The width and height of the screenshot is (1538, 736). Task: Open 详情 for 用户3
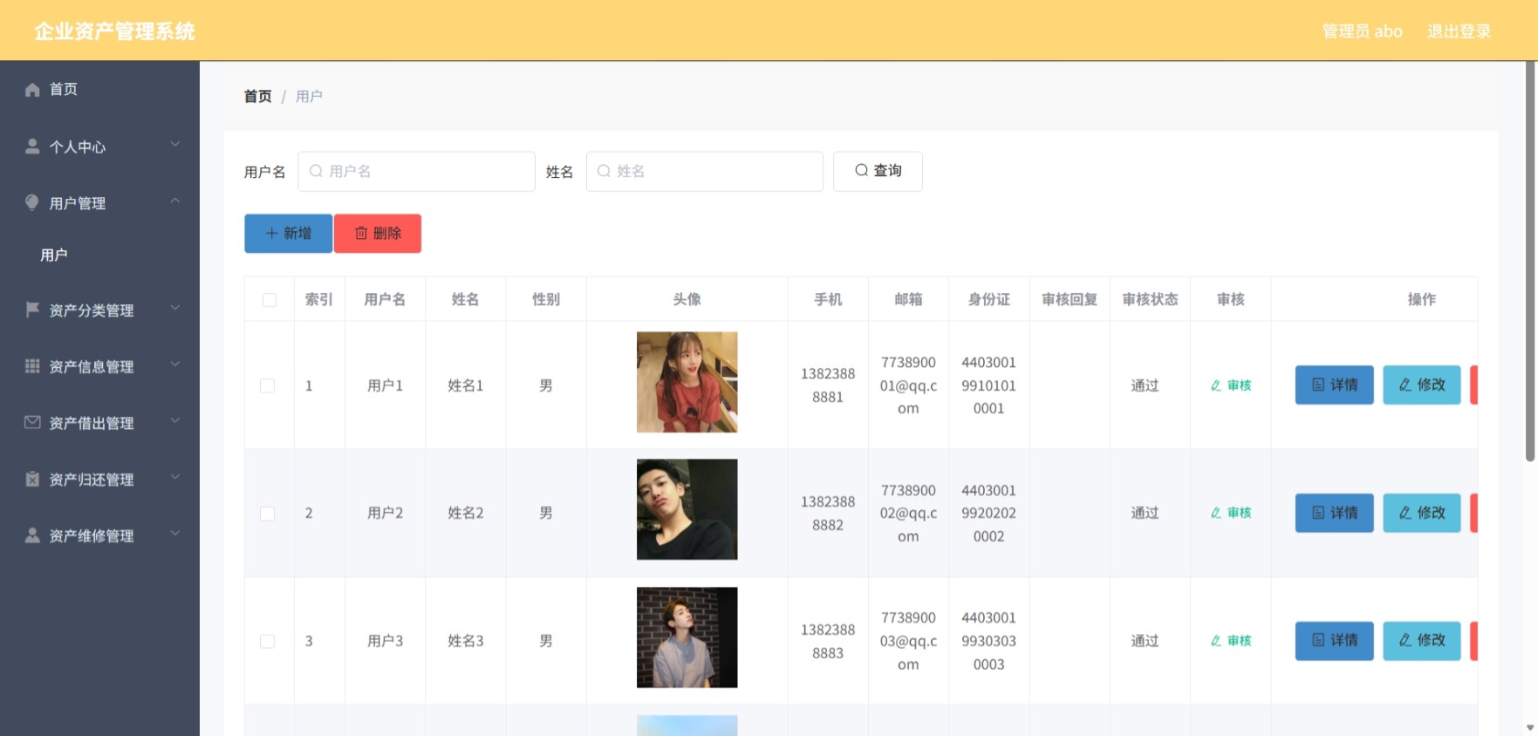click(1335, 640)
